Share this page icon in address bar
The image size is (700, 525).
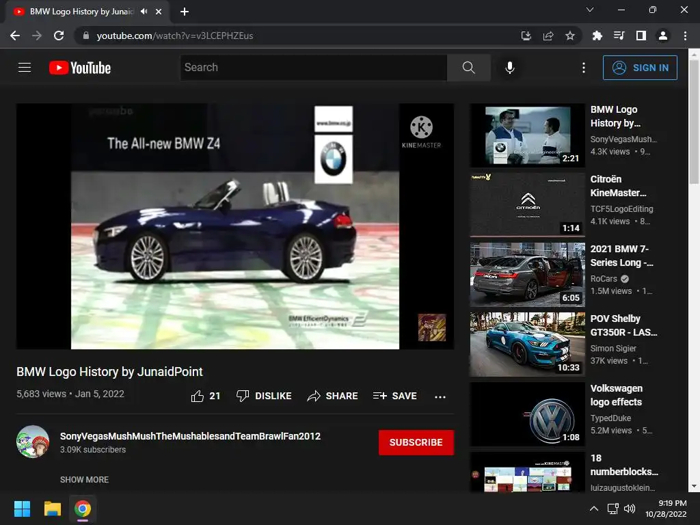tap(548, 36)
